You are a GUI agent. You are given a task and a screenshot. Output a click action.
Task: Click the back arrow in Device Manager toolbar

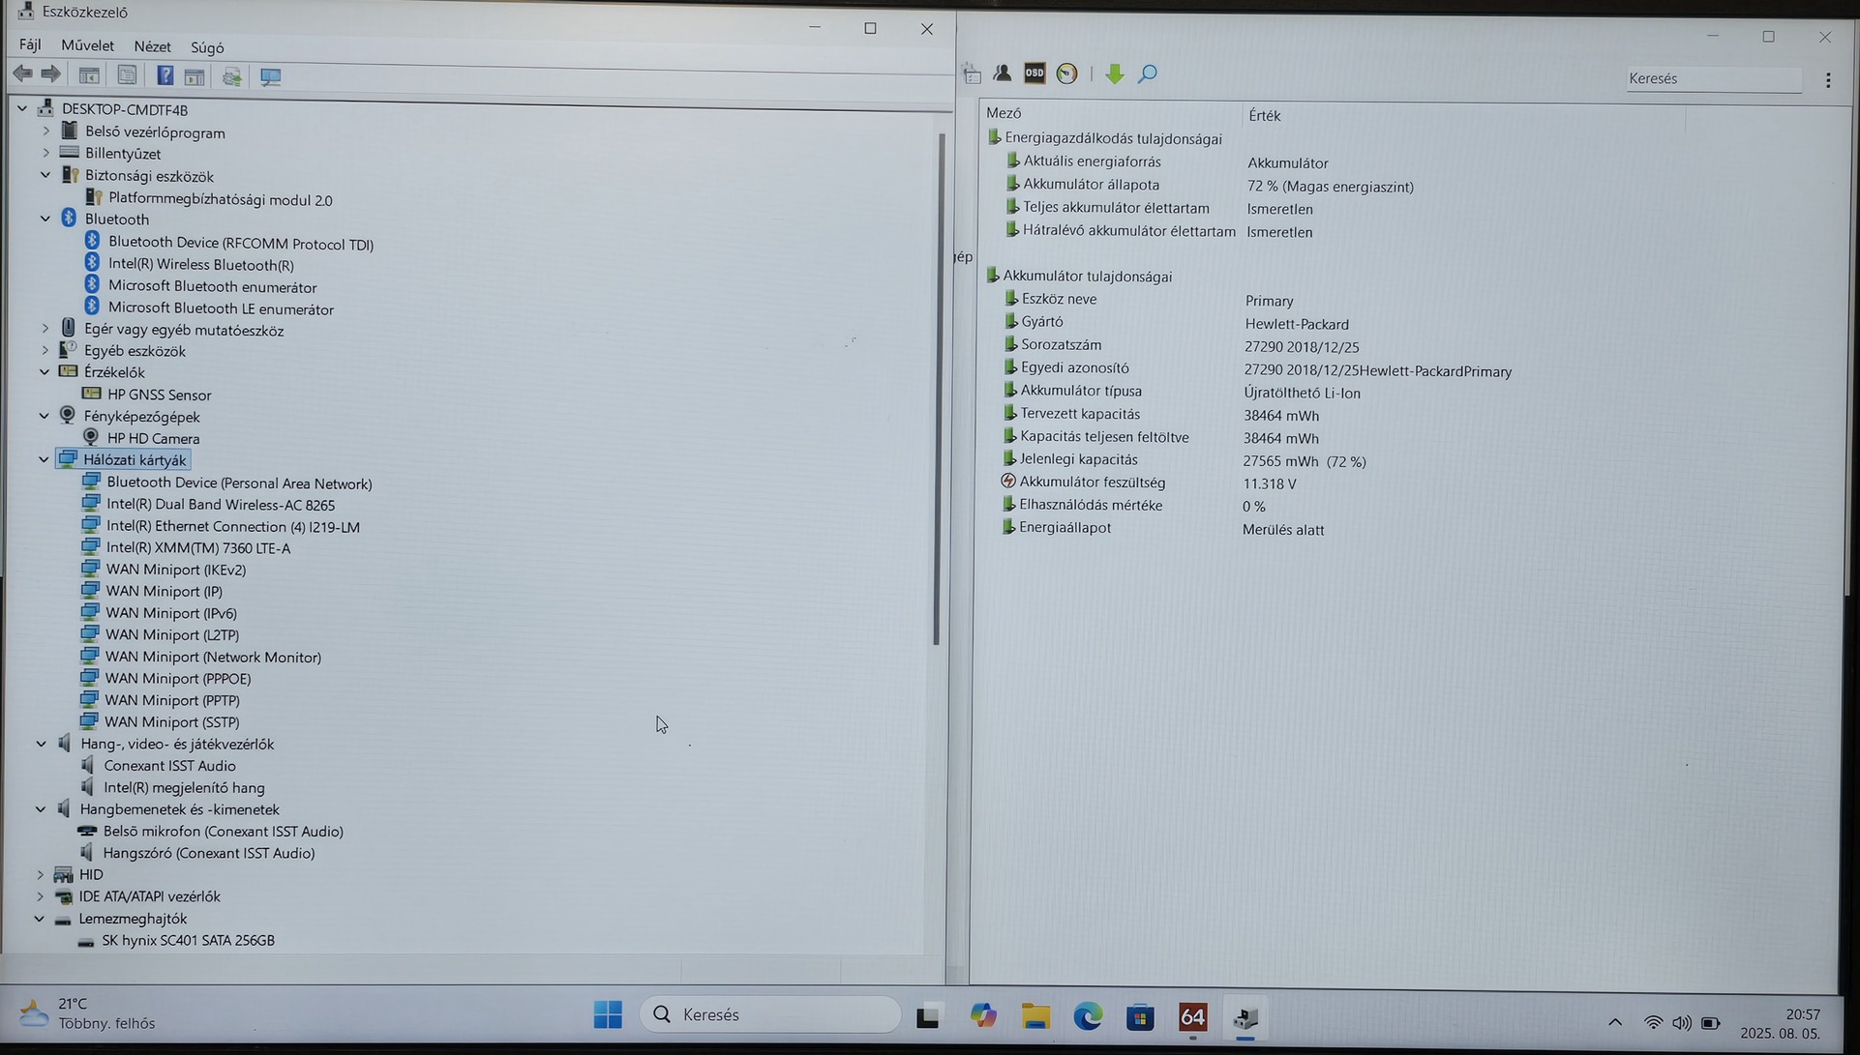coord(22,73)
